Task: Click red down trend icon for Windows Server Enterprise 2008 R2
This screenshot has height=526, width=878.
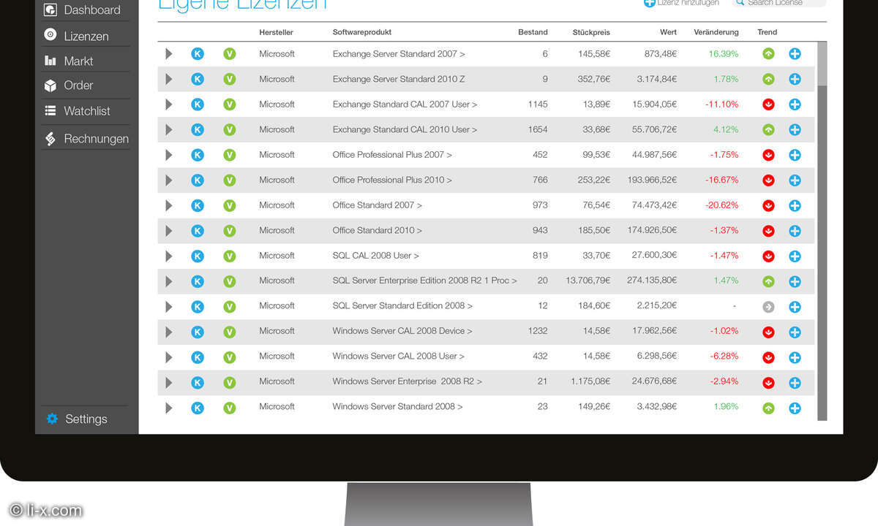Action: tap(768, 383)
